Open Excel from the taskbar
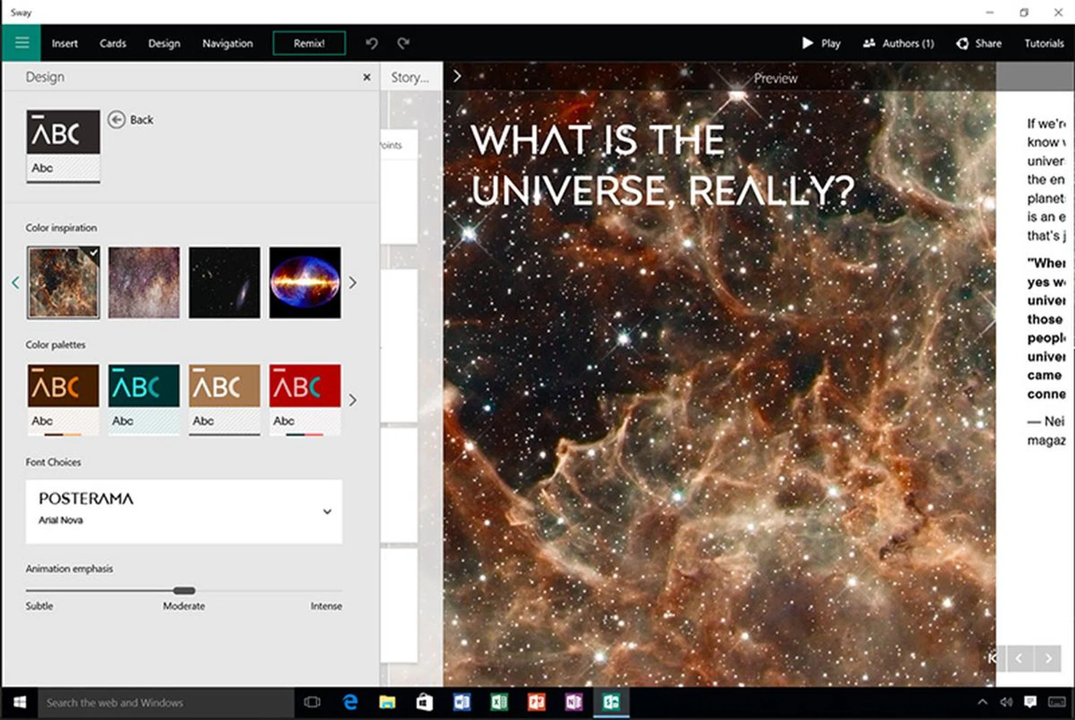 tap(499, 703)
